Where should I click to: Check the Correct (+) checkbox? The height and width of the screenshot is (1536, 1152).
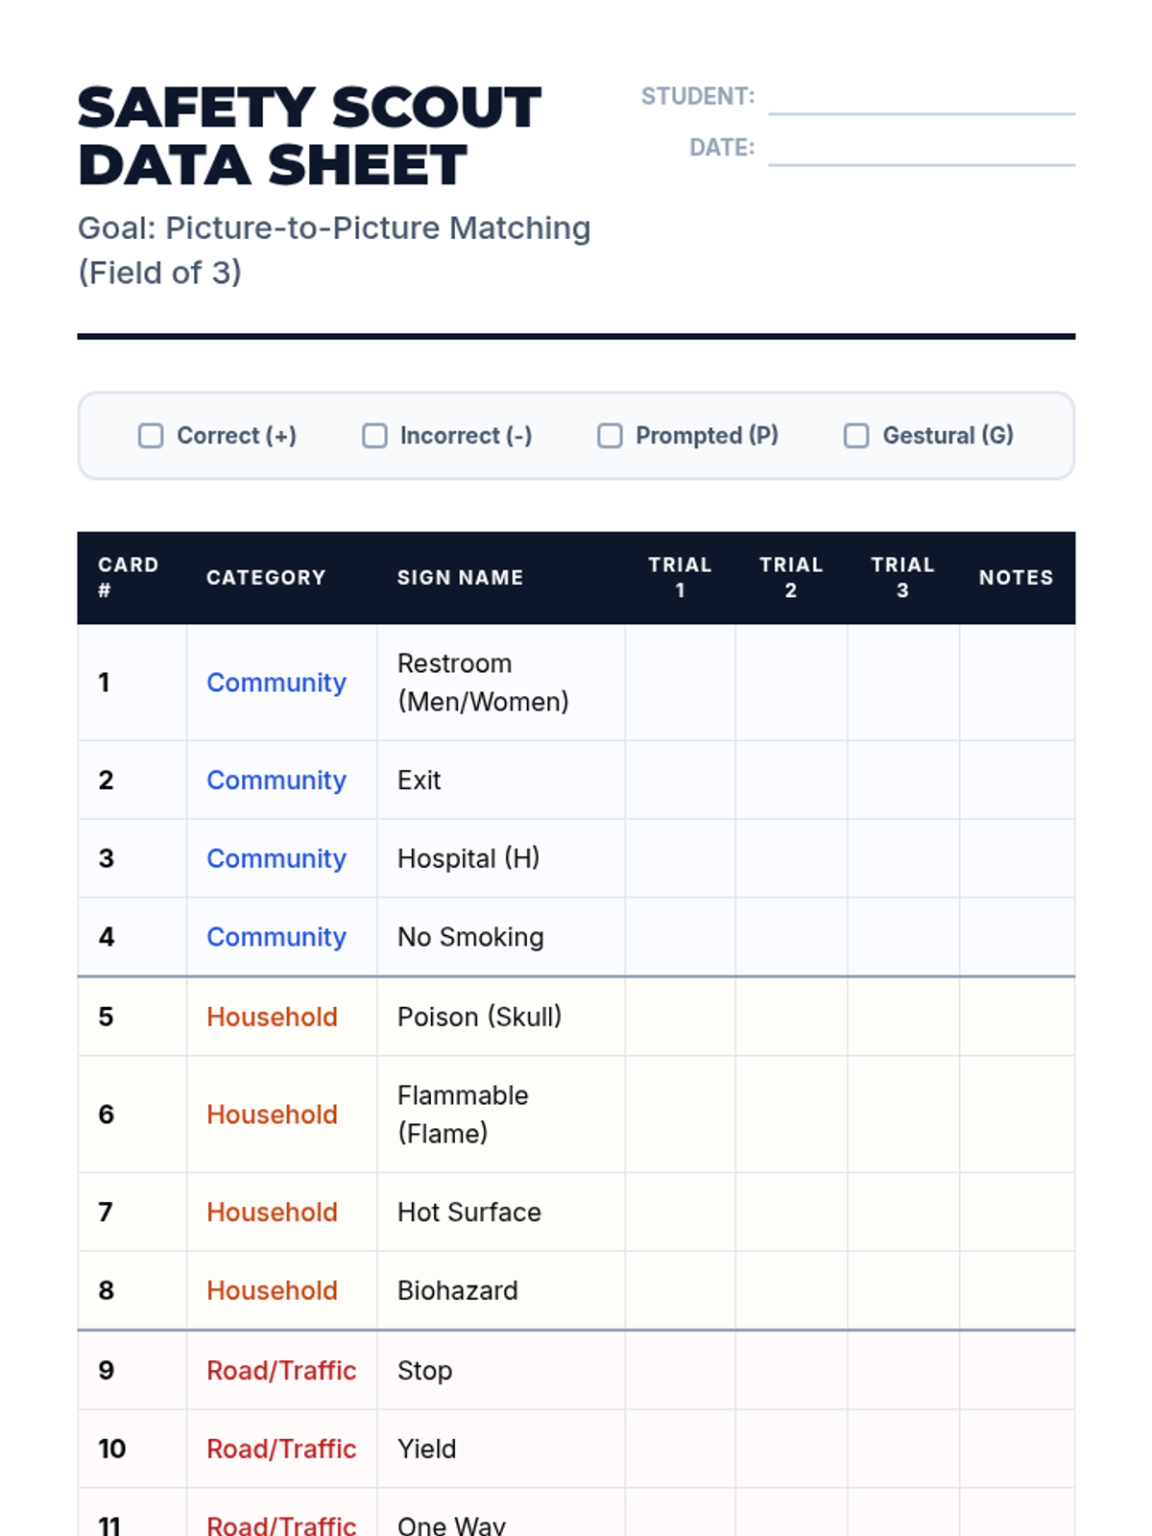pyautogui.click(x=151, y=436)
